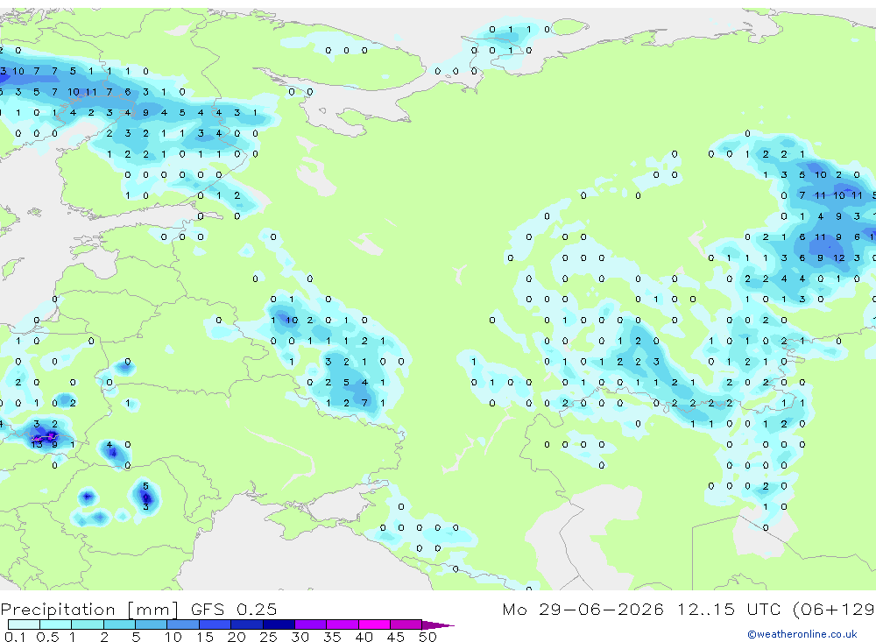876x642 pixels.
Task: Select the 45–50 mm legend color
Action: tap(406, 624)
